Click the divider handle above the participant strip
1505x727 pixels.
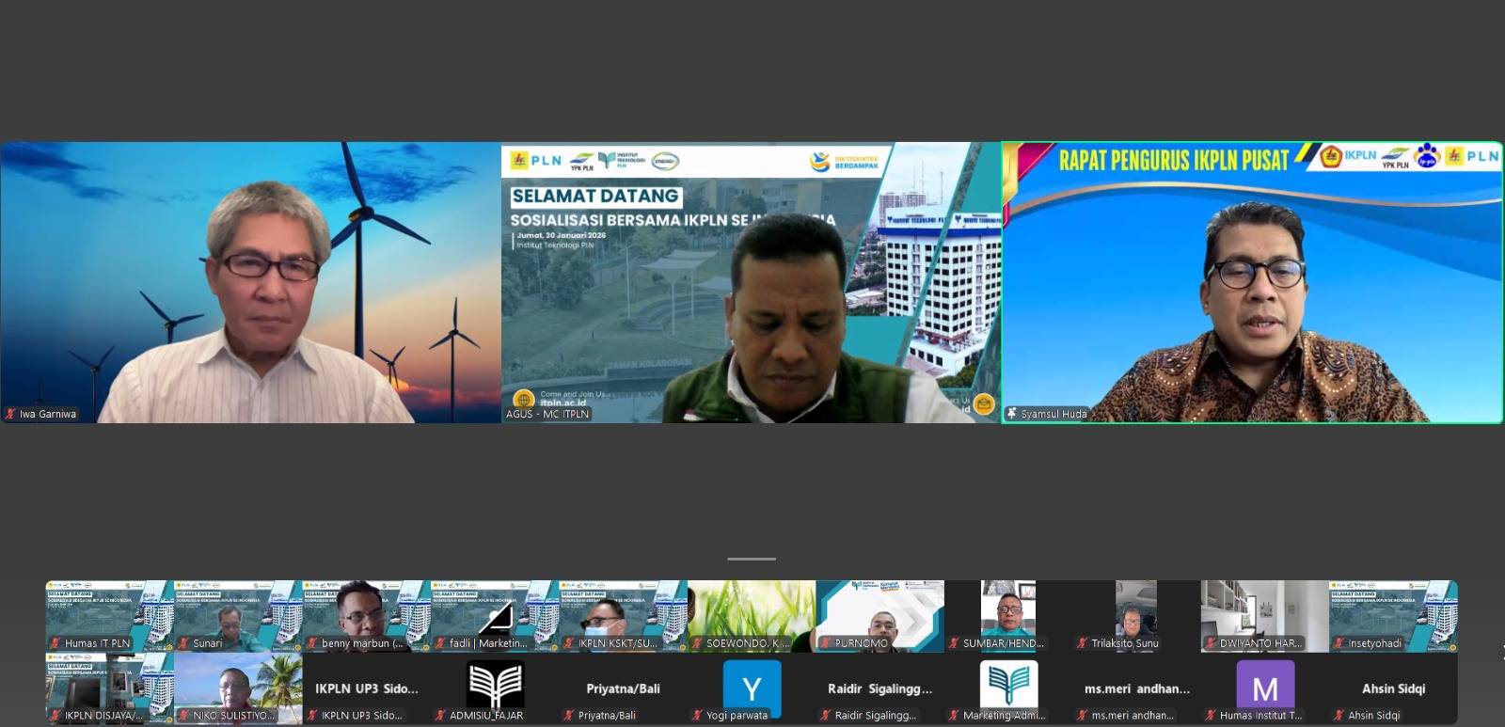[x=752, y=559]
